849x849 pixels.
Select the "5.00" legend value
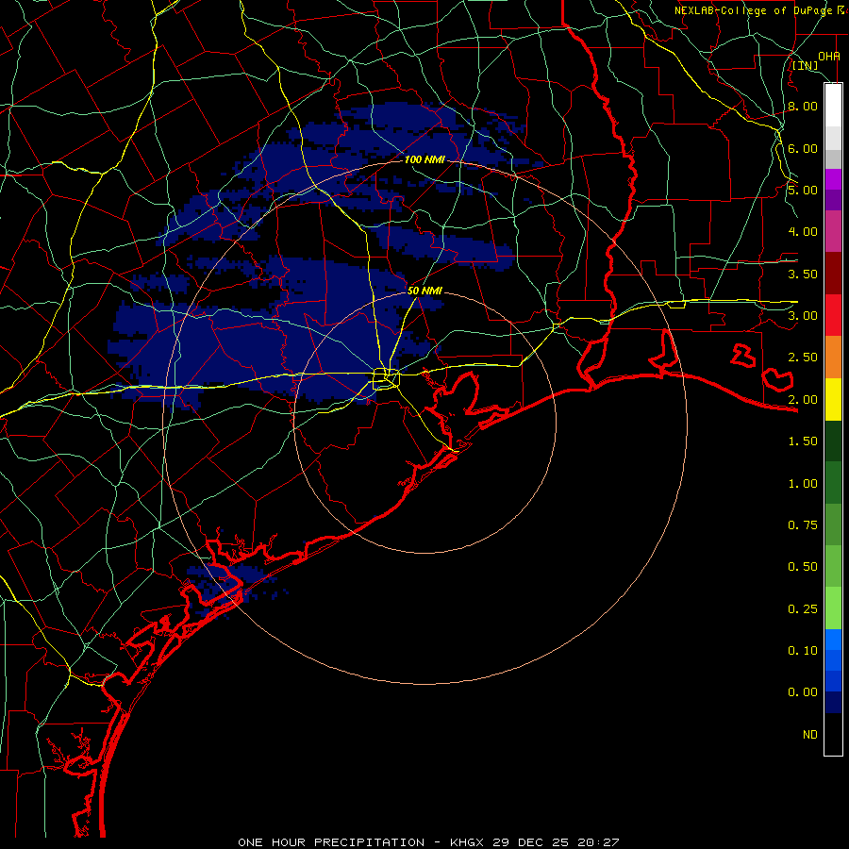pos(803,190)
